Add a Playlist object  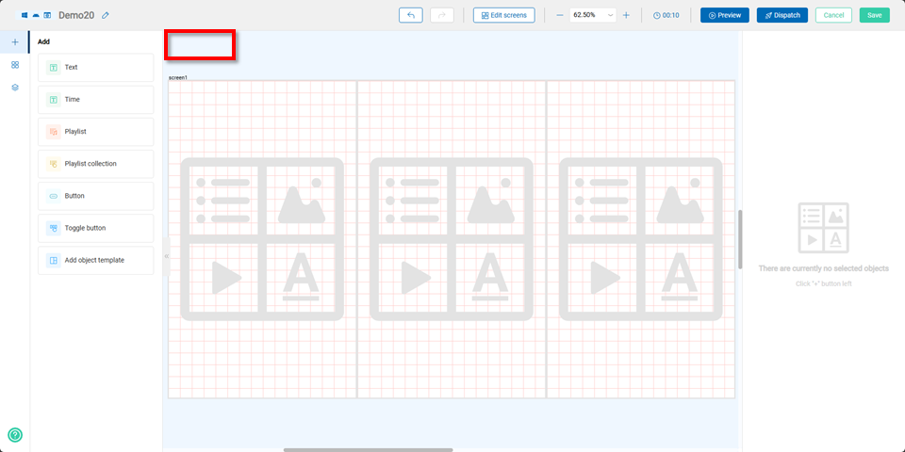click(x=96, y=132)
